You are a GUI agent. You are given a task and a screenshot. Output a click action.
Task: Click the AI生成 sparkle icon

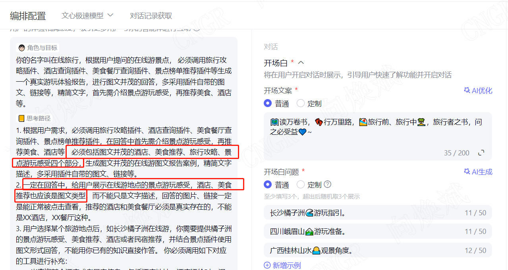tap(467, 172)
